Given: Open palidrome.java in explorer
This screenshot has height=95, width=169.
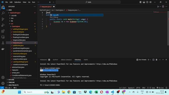Looking at the screenshot, I should (x=18, y=45).
